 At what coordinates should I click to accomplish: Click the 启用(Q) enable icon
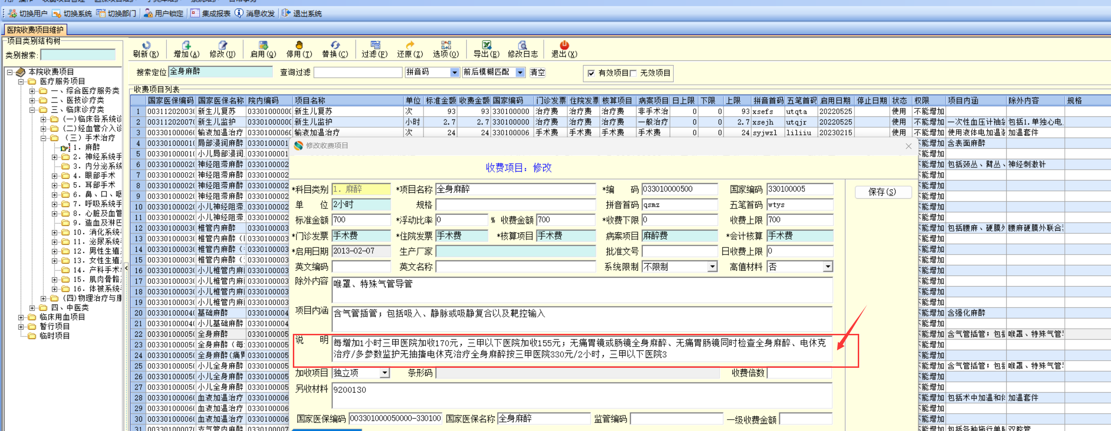[x=263, y=45]
